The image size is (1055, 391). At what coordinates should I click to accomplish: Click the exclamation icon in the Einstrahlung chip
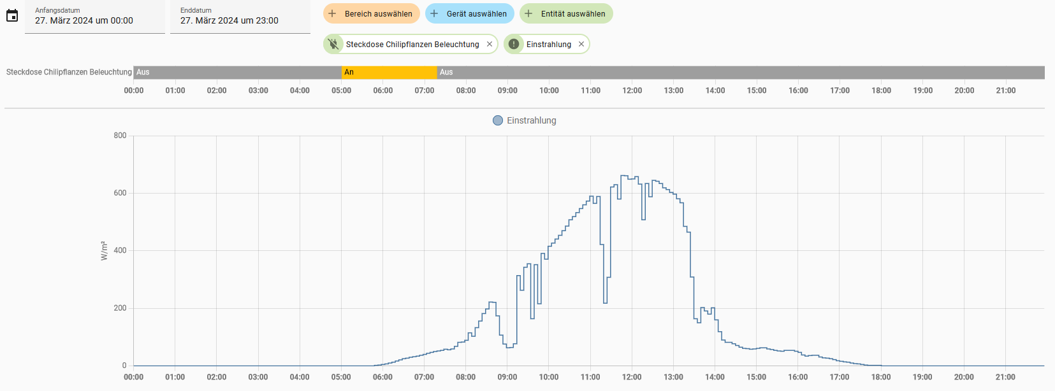coord(514,44)
